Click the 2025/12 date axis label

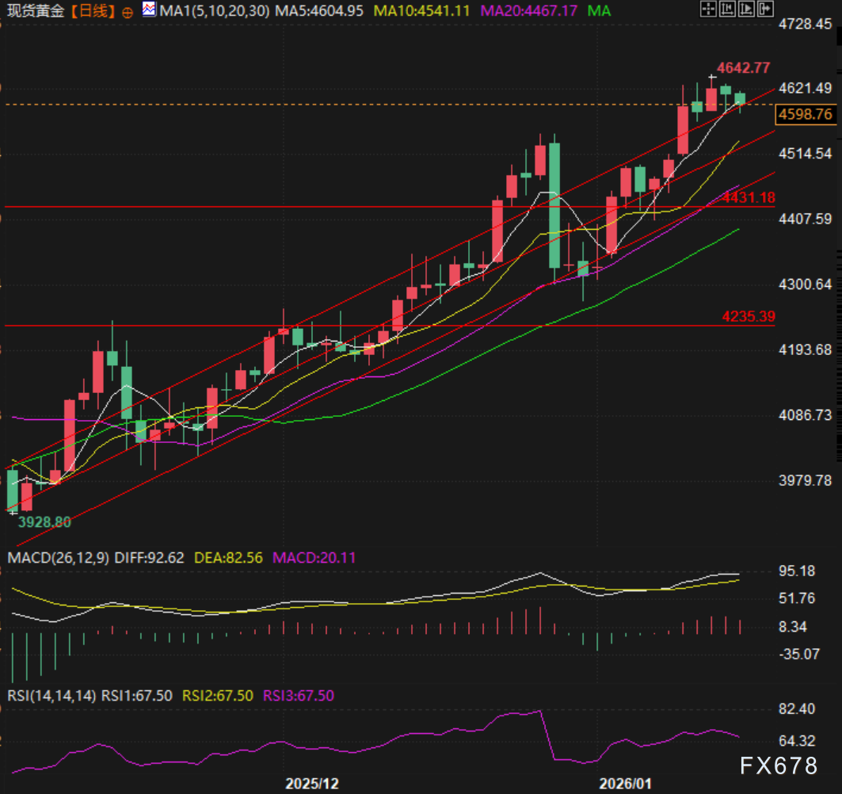tap(312, 784)
